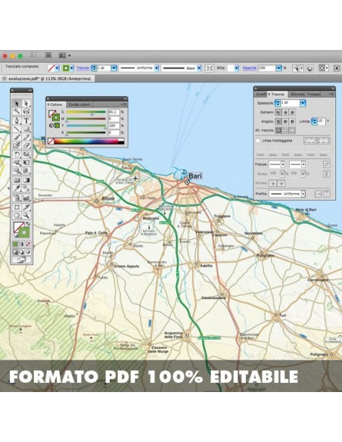
Task: Select the Rectangle shape tool
Action: [26, 129]
